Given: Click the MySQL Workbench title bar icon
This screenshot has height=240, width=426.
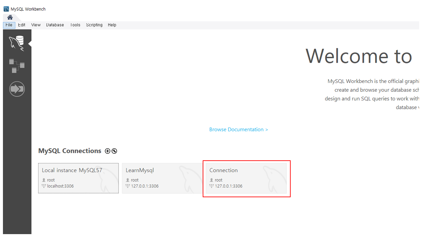Looking at the screenshot, I should pyautogui.click(x=6, y=9).
